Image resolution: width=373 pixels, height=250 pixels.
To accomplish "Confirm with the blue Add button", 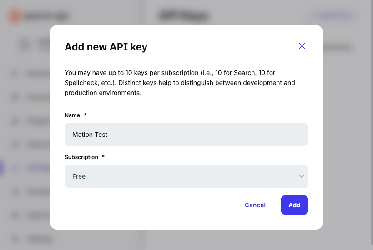I will pos(294,205).
